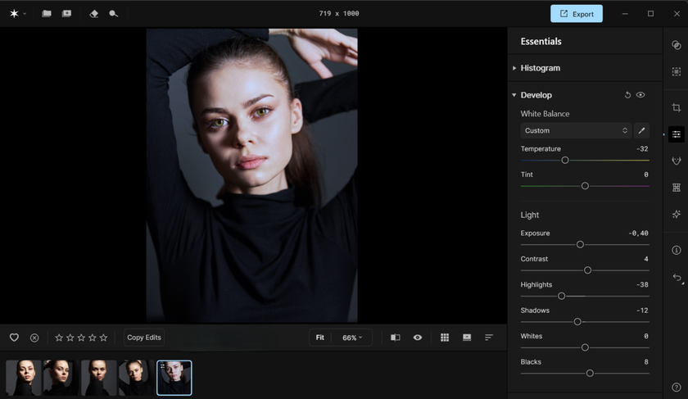Select the second filmstrip thumbnail
The width and height of the screenshot is (688, 399).
[61, 378]
